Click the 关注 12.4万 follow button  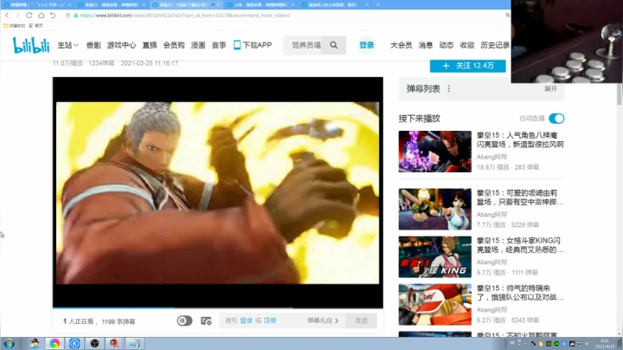coord(467,66)
